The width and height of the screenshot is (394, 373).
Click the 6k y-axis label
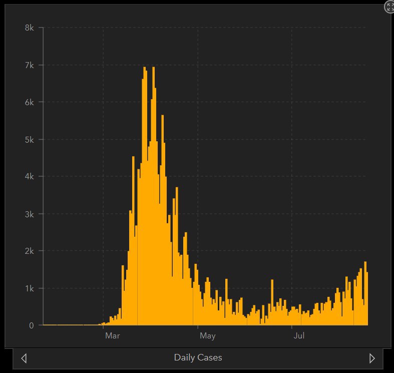pos(29,102)
